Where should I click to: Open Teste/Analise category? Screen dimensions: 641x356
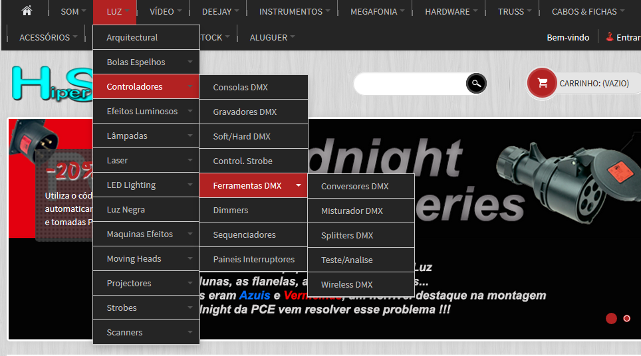coord(361,260)
